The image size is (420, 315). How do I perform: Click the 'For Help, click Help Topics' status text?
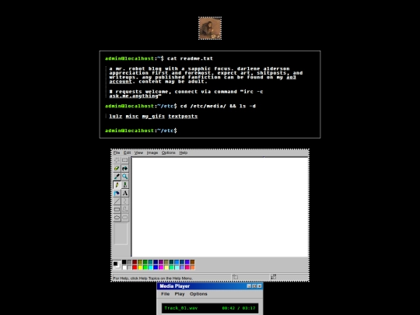[x=153, y=278]
